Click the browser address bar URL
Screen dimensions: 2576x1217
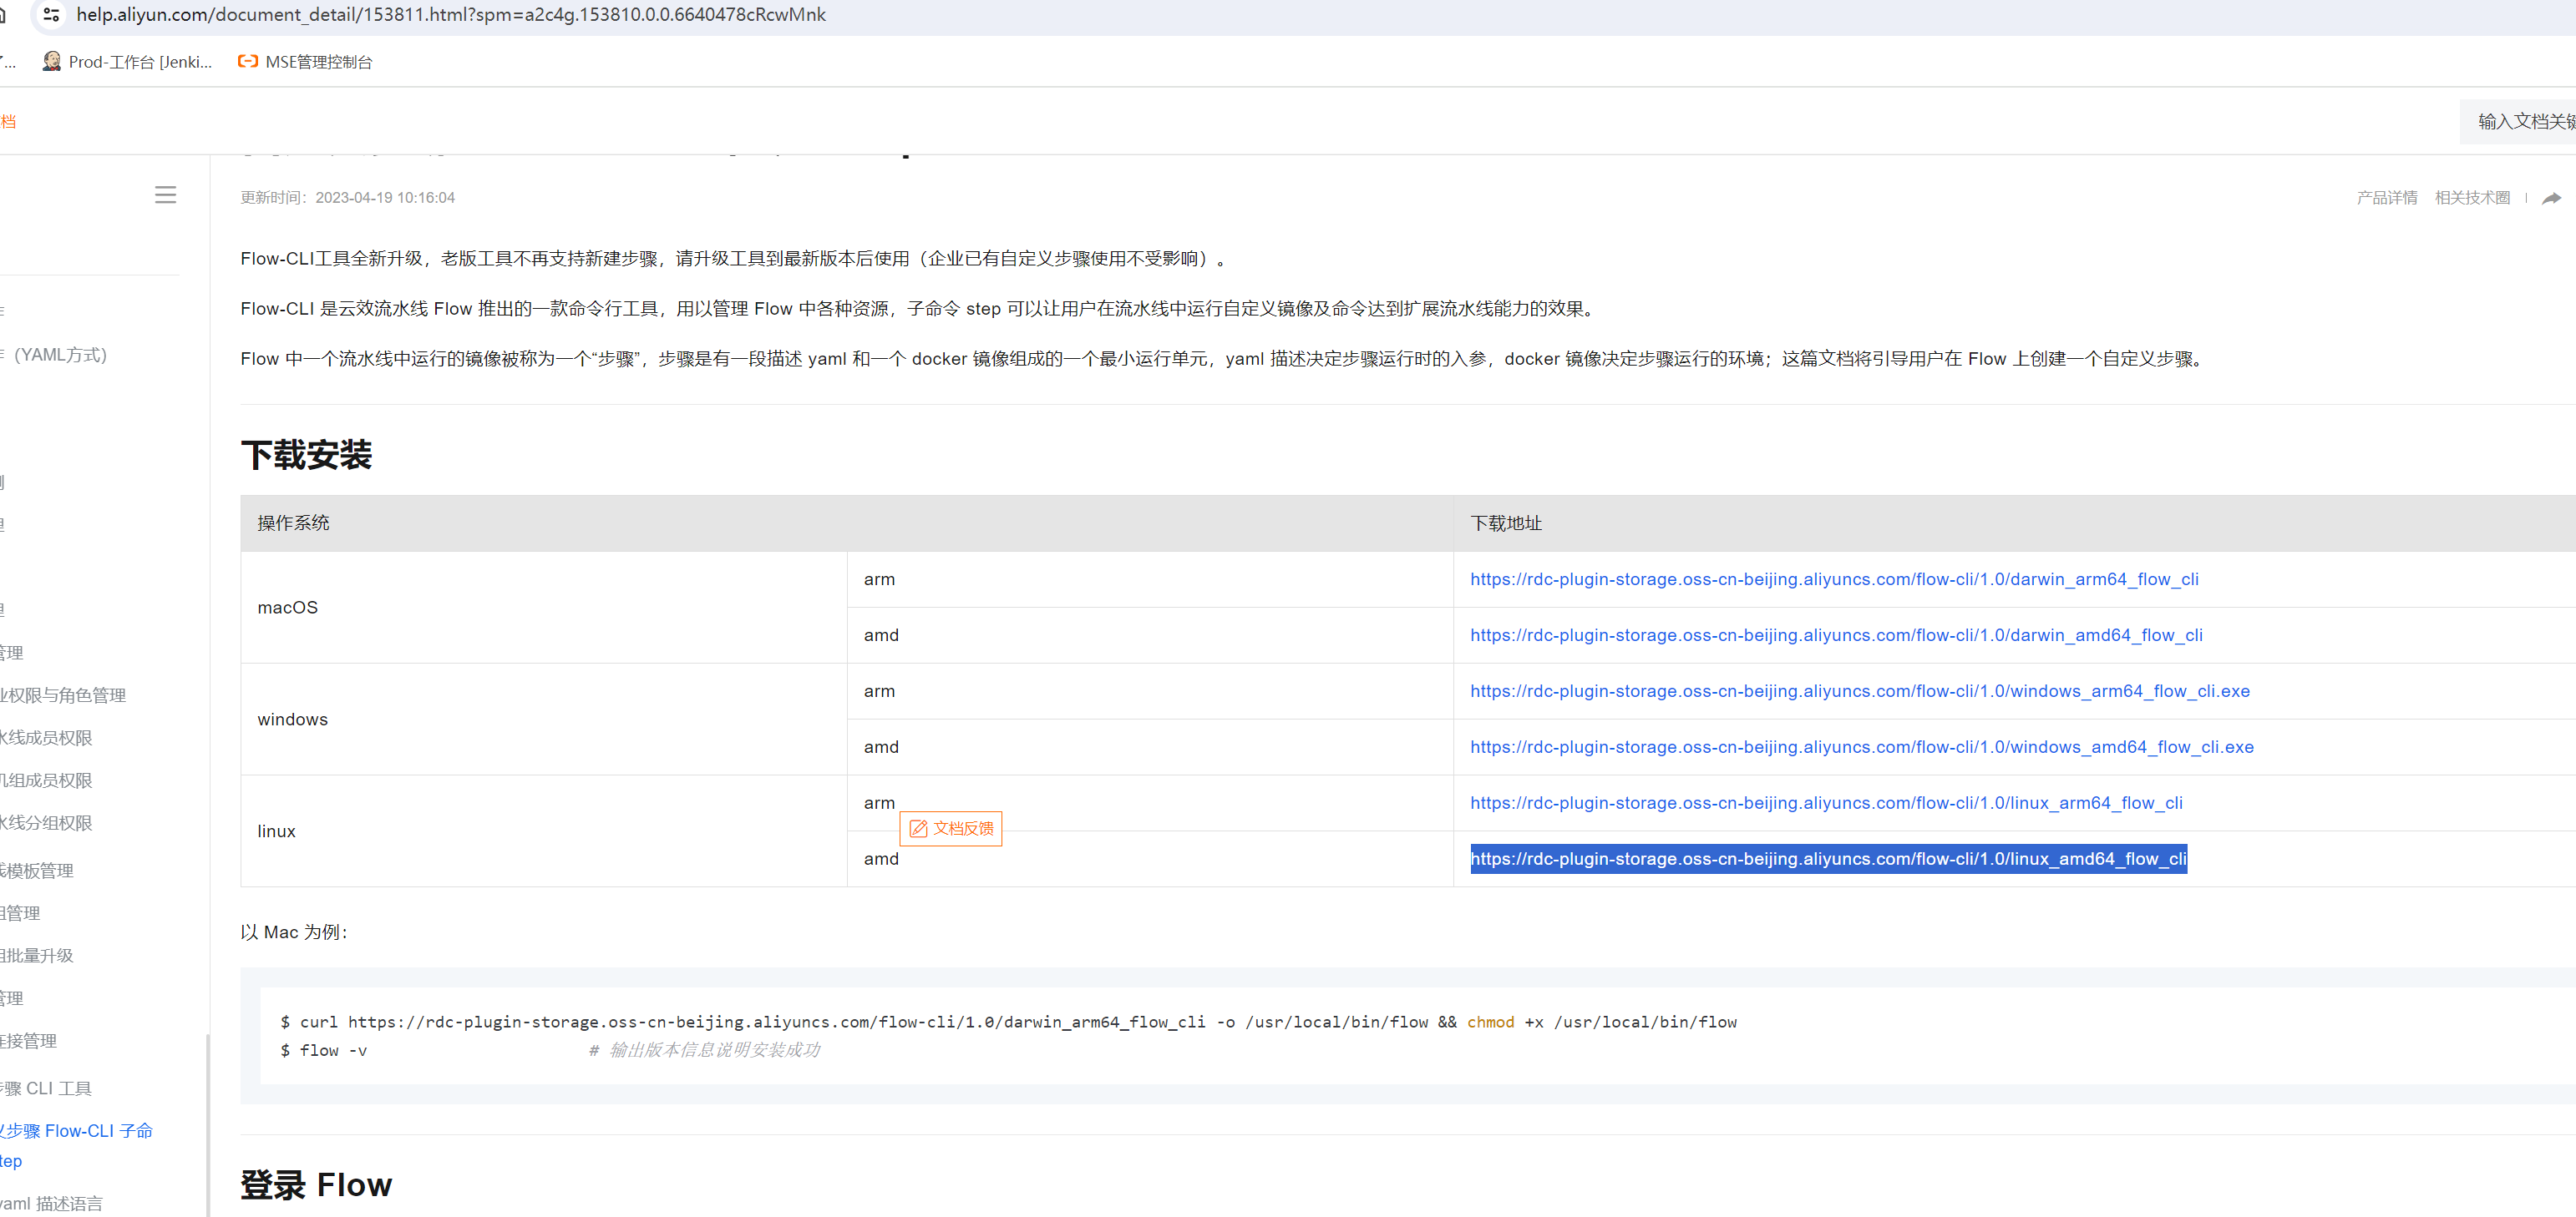point(451,15)
